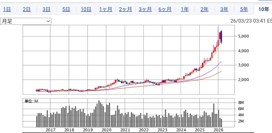
Task: Show the 3日 chart period
Action: click(x=46, y=10)
